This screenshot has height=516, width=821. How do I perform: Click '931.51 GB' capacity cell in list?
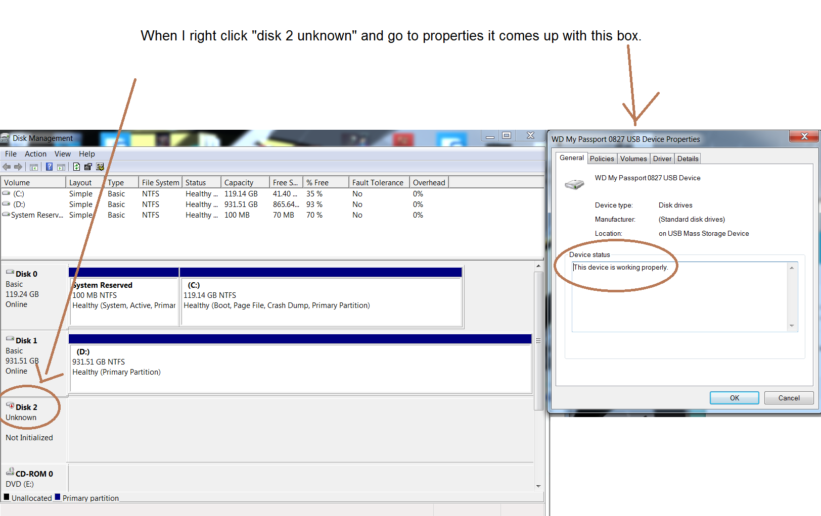click(x=241, y=204)
